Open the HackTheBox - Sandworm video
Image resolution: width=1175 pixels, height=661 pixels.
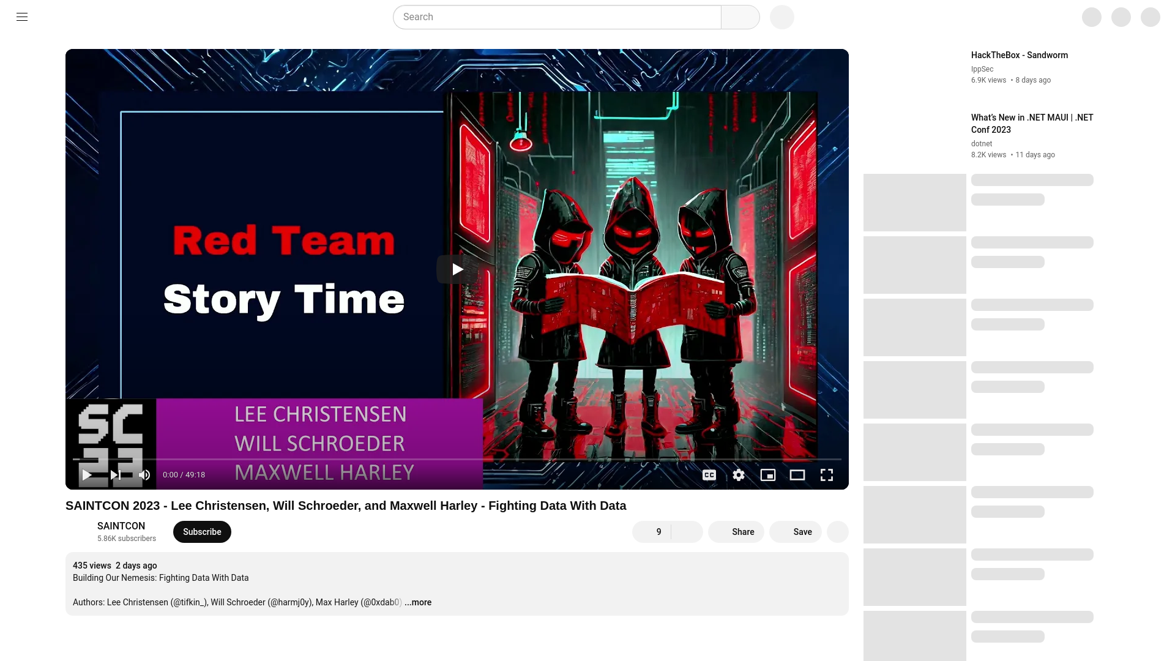tap(1020, 55)
